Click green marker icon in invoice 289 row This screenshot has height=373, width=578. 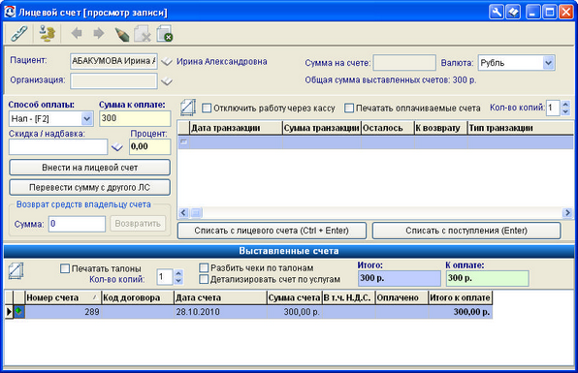pos(18,312)
